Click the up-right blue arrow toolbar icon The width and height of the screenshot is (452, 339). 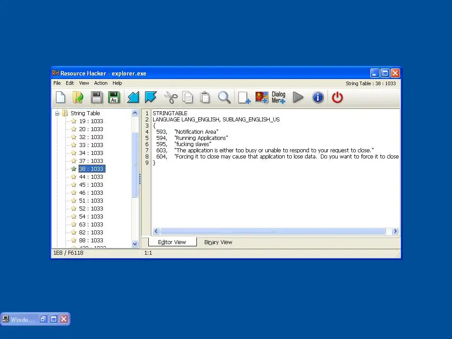151,98
